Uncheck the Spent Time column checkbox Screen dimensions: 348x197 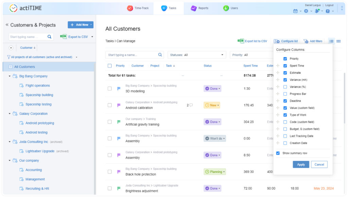285,66
